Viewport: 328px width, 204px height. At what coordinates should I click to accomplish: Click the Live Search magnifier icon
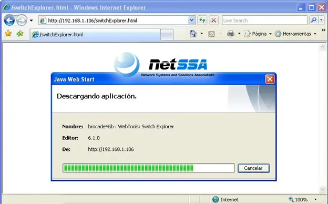(314, 21)
